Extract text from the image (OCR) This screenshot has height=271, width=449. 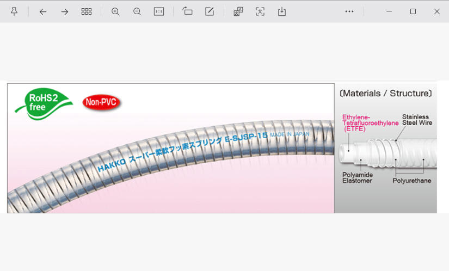(260, 11)
